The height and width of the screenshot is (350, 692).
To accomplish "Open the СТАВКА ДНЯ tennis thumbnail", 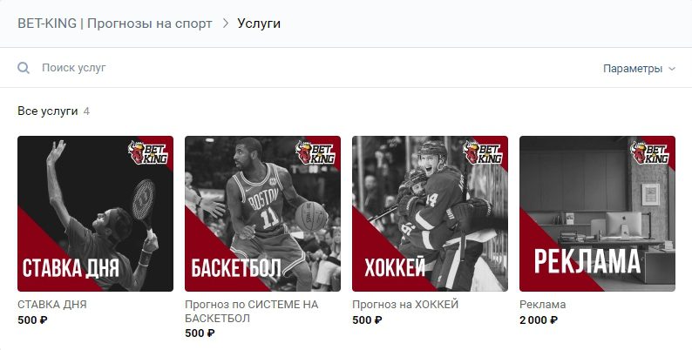I will (95, 214).
